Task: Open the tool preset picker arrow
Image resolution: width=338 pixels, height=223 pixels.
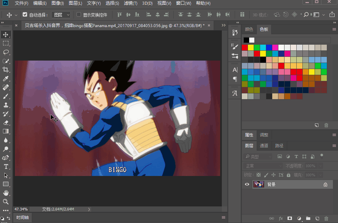Action: pos(16,15)
